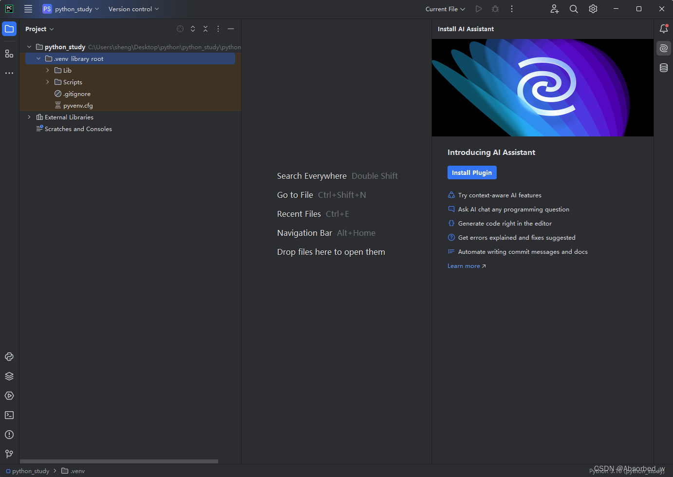The image size is (673, 477).
Task: Expand the Lib folder
Action: pyautogui.click(x=48, y=70)
